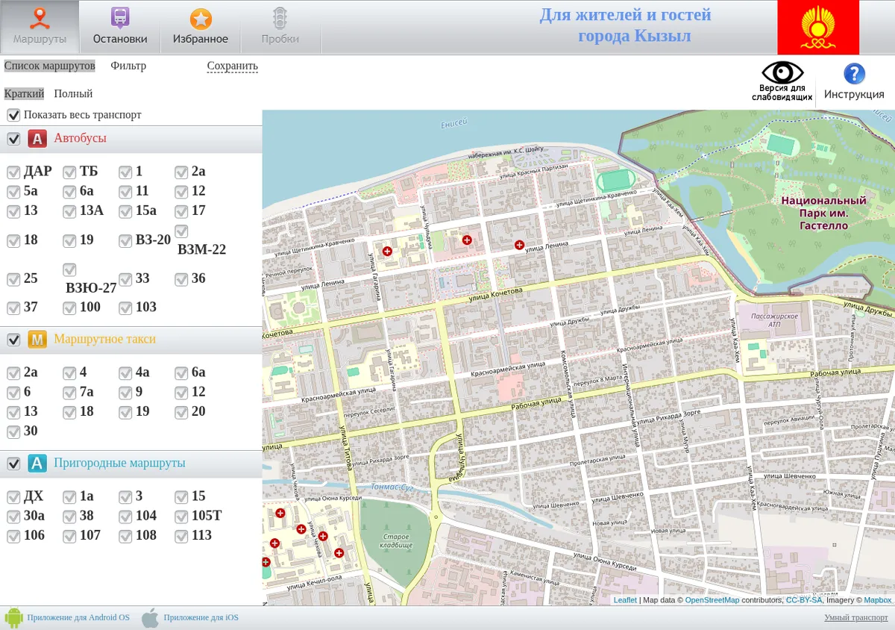Switch to the Фильтр tab
895x630 pixels.
pos(128,66)
